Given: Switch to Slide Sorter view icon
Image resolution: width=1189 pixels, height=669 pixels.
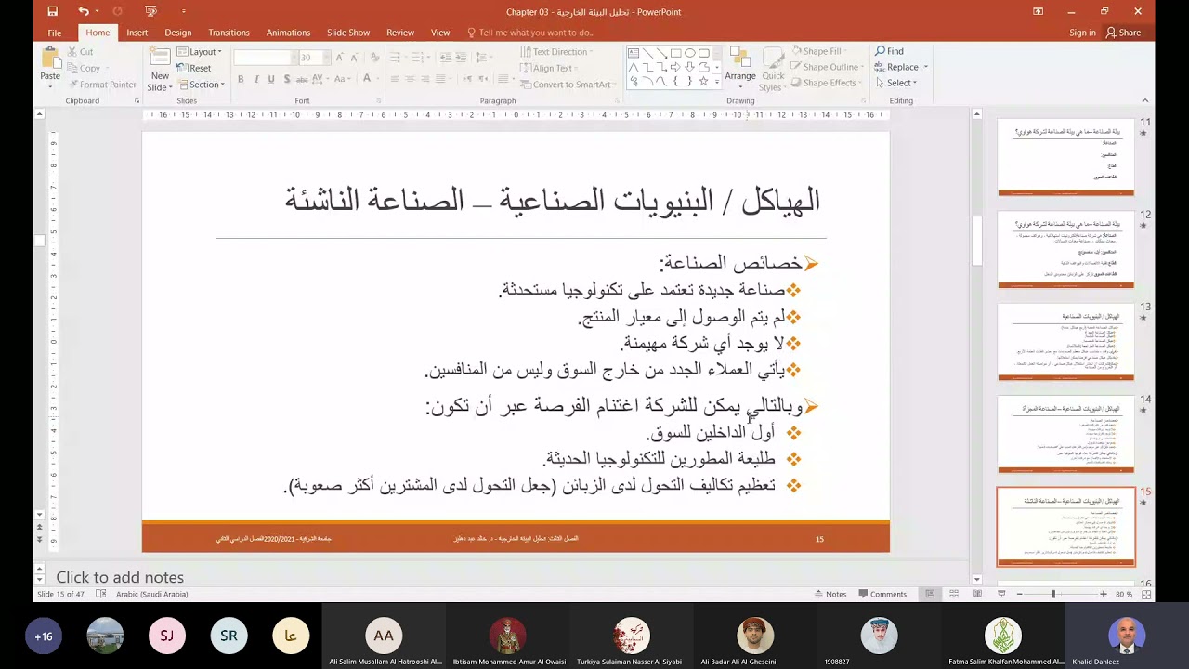Looking at the screenshot, I should 953,594.
